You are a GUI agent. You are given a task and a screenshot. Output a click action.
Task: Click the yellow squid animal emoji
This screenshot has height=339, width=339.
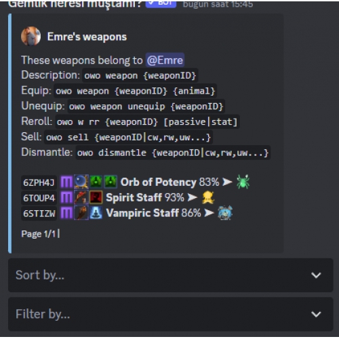(208, 197)
